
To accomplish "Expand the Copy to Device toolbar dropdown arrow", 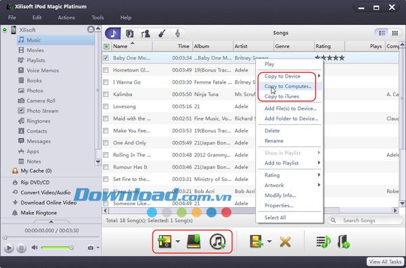I will pos(177,242).
